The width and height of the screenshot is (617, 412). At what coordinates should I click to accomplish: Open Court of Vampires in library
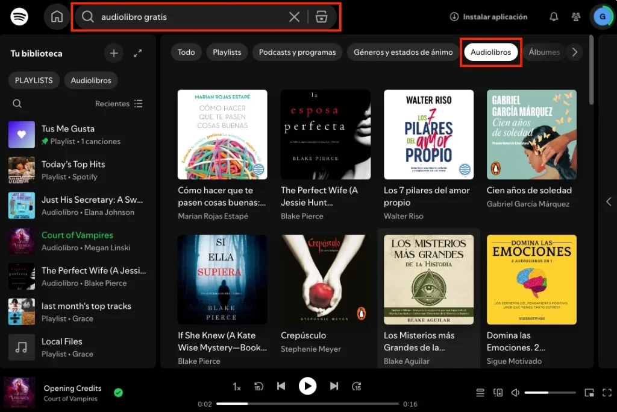[78, 241]
